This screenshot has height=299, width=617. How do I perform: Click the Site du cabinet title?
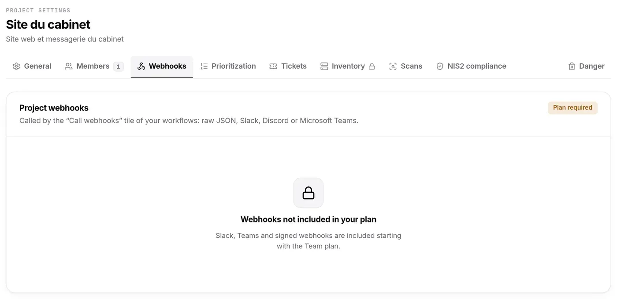tap(48, 24)
